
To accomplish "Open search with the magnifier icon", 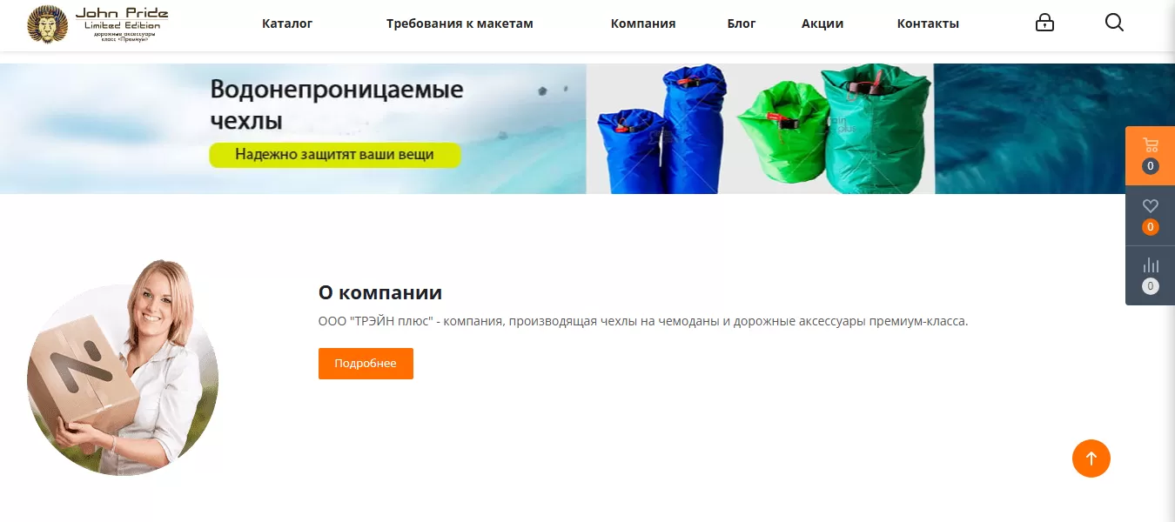I will coord(1114,23).
